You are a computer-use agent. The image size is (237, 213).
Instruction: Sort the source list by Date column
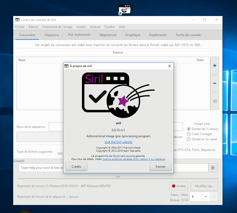[203, 60]
